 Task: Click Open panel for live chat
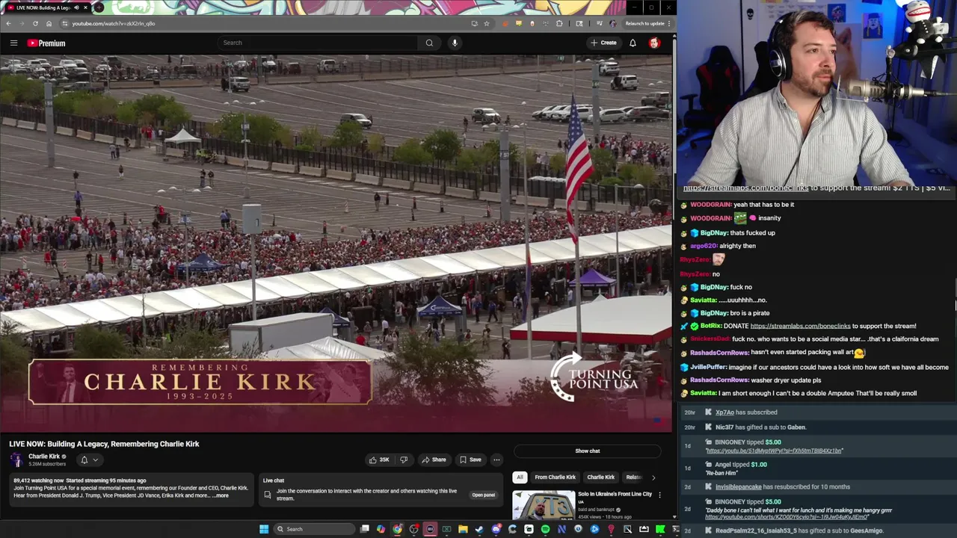(x=483, y=495)
